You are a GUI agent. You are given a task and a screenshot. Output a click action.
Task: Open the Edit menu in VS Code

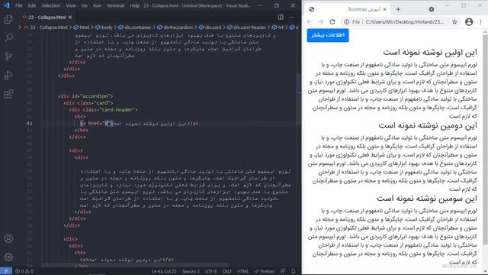32,5
